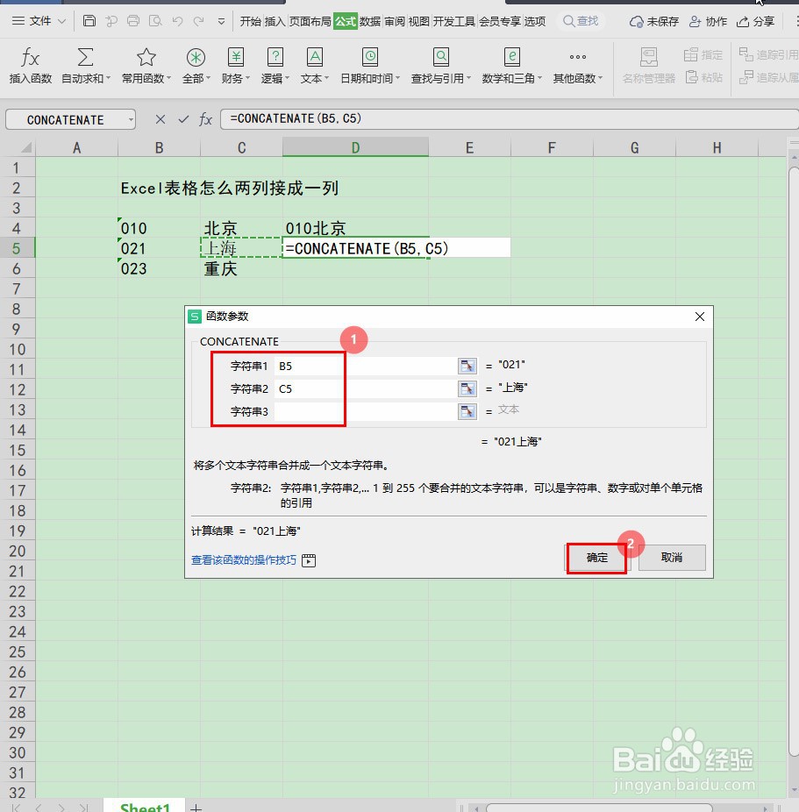The height and width of the screenshot is (812, 799).
Task: Open the 其他函数 dropdown
Action: coord(576,65)
